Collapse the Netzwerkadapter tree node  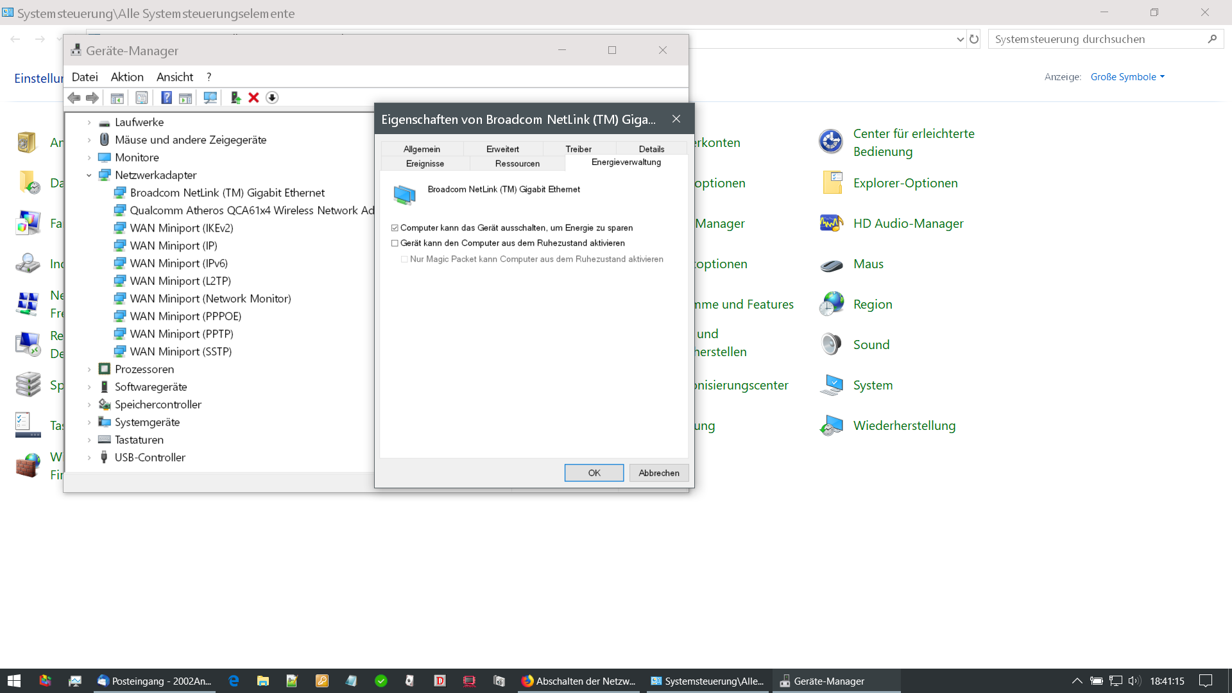(89, 175)
